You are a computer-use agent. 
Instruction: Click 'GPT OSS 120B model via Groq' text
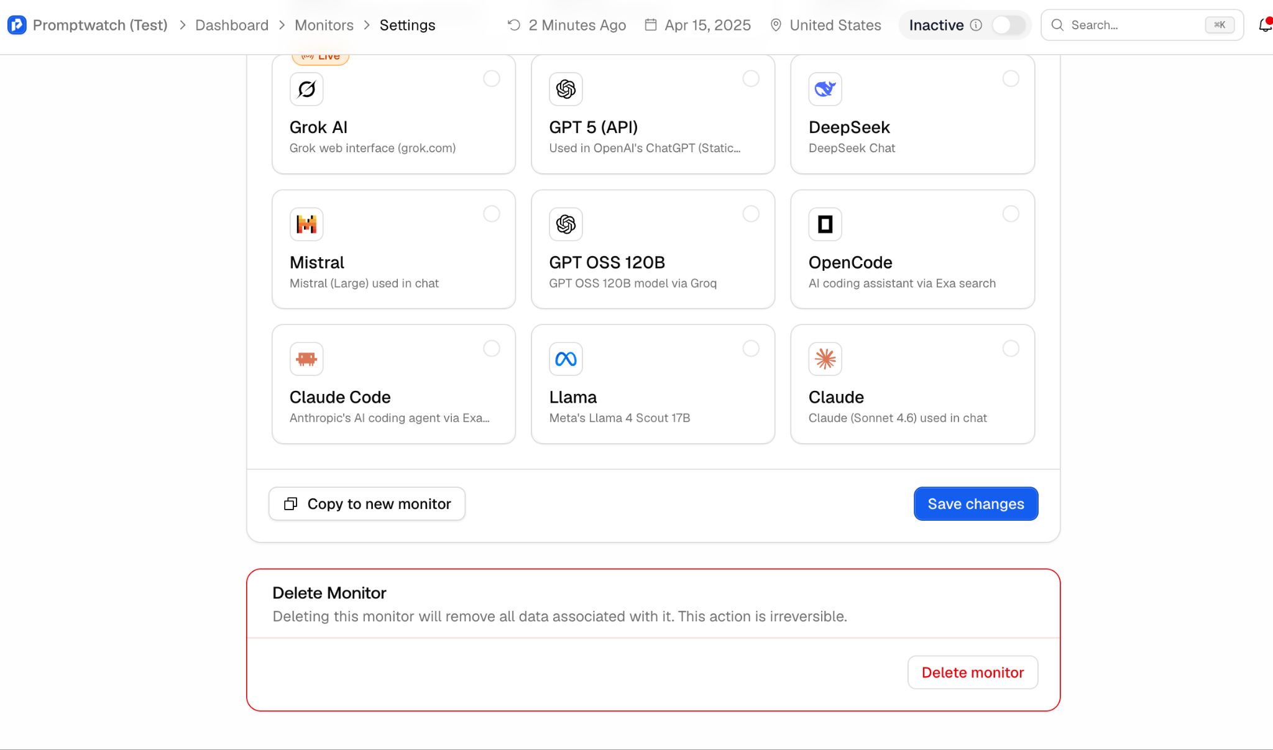click(633, 283)
